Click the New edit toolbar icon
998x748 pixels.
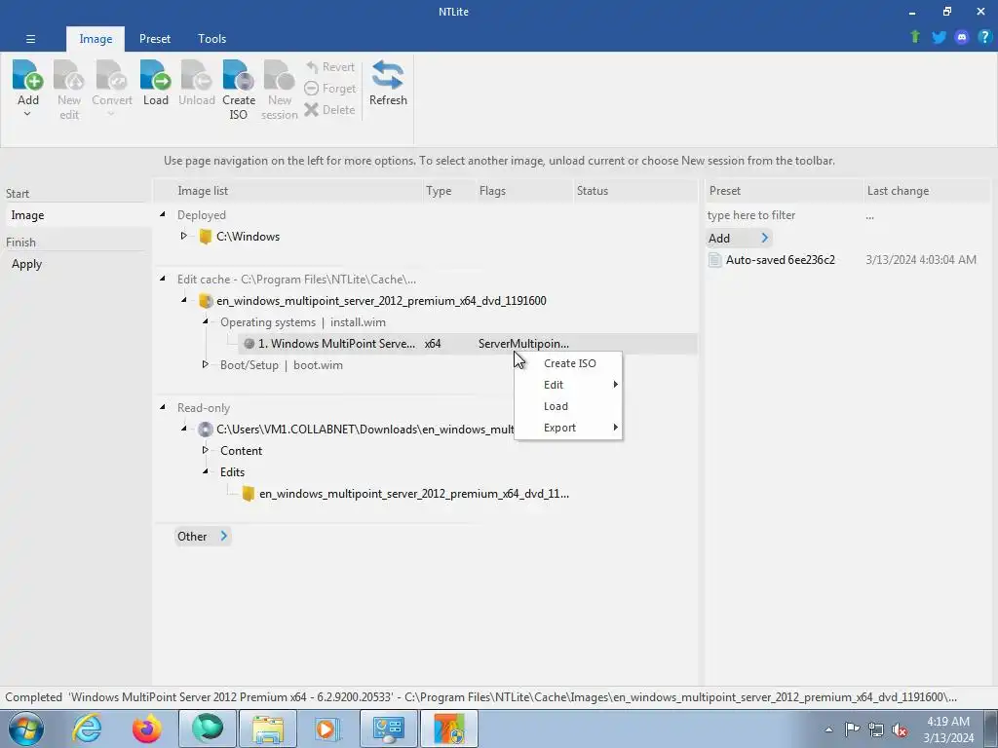(69, 76)
